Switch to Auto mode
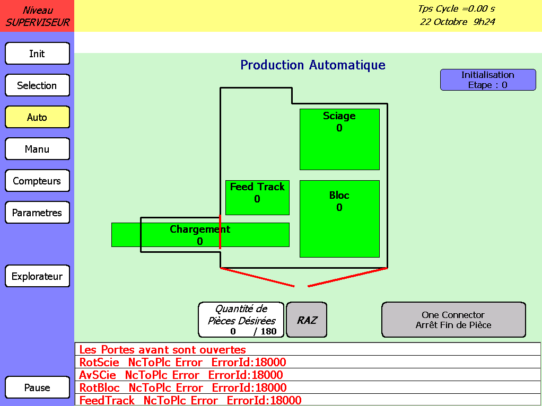This screenshot has width=542, height=406. coord(37,117)
